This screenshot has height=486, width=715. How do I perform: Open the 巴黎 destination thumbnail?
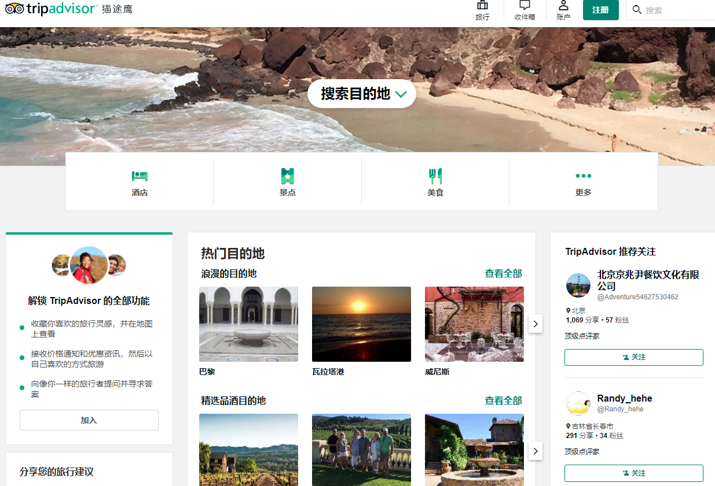click(248, 324)
